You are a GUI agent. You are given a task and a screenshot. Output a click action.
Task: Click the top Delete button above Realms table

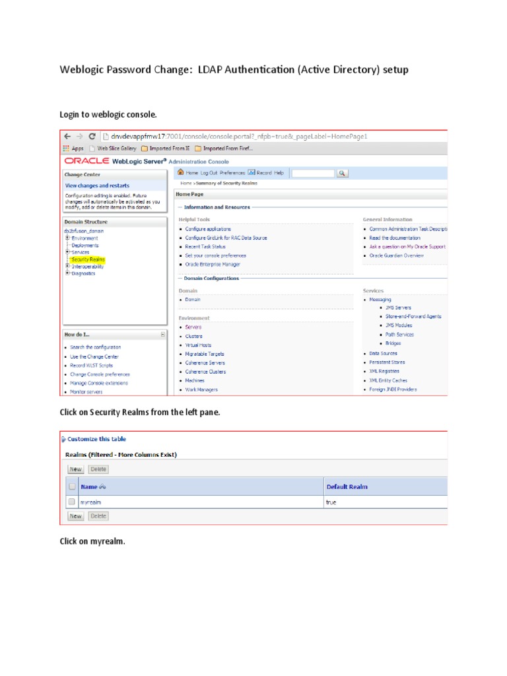click(98, 469)
